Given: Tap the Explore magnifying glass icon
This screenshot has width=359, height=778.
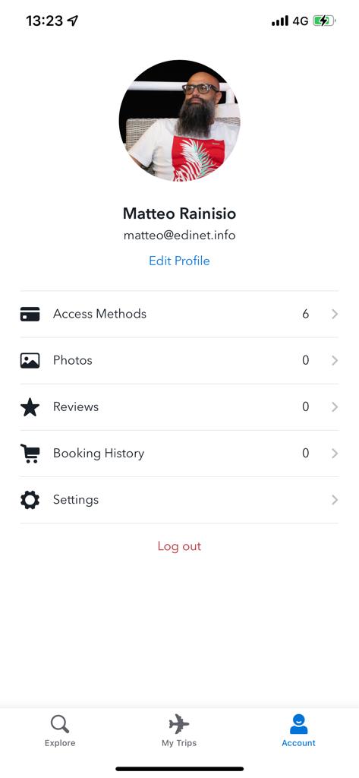Looking at the screenshot, I should [60, 724].
